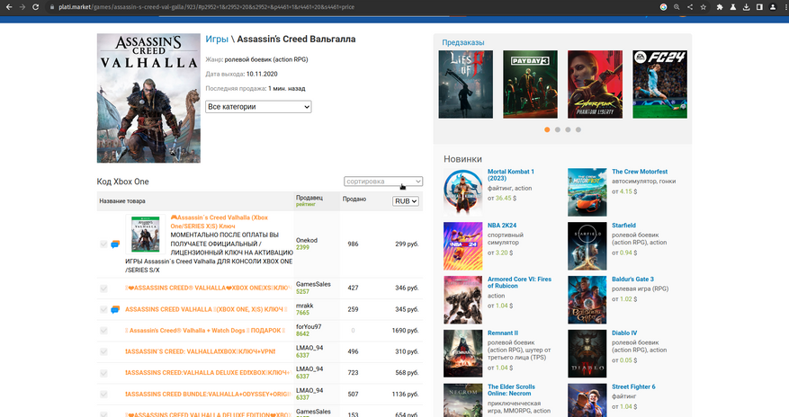Open the Remnant II cover image

point(463,354)
